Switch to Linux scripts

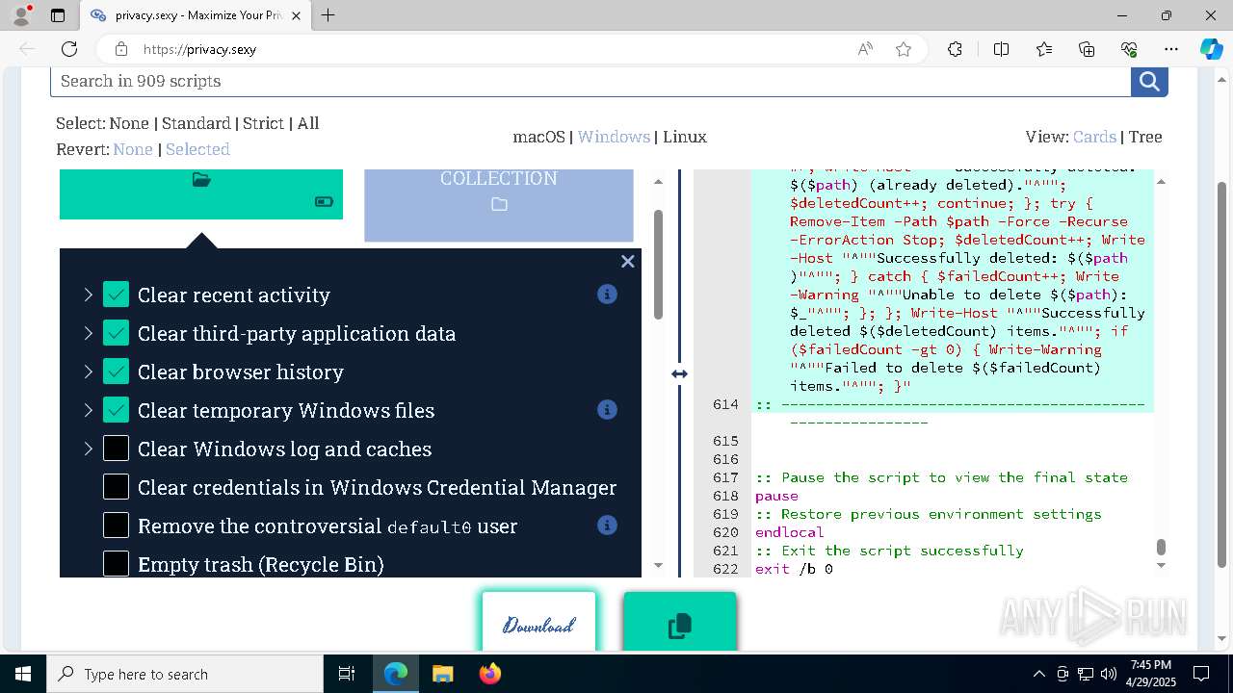pyautogui.click(x=685, y=137)
